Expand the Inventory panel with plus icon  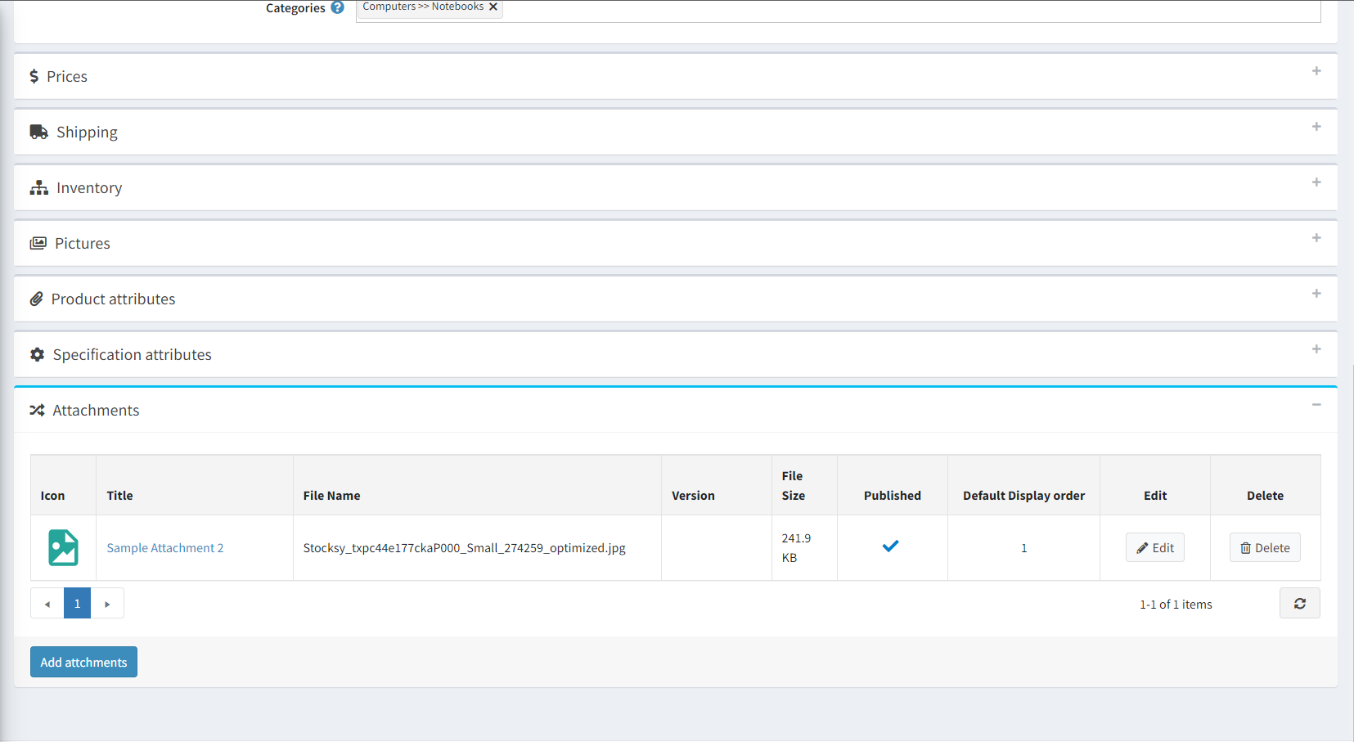point(1316,182)
